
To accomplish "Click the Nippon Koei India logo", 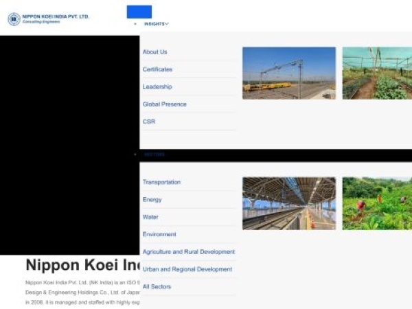I will click(48, 19).
